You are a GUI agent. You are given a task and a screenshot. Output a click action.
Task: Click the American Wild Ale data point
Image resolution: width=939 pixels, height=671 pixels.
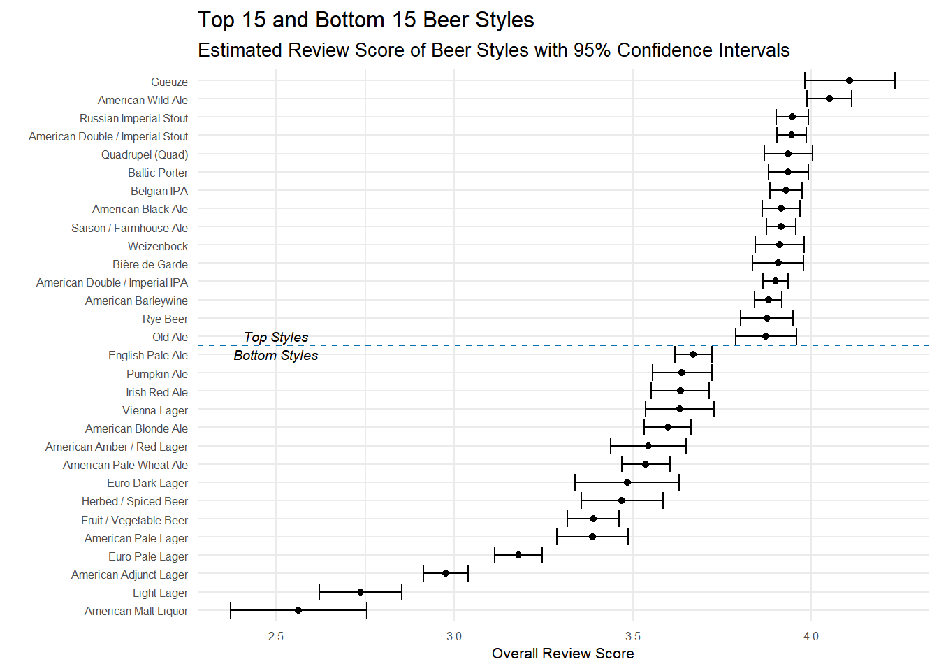pyautogui.click(x=829, y=99)
